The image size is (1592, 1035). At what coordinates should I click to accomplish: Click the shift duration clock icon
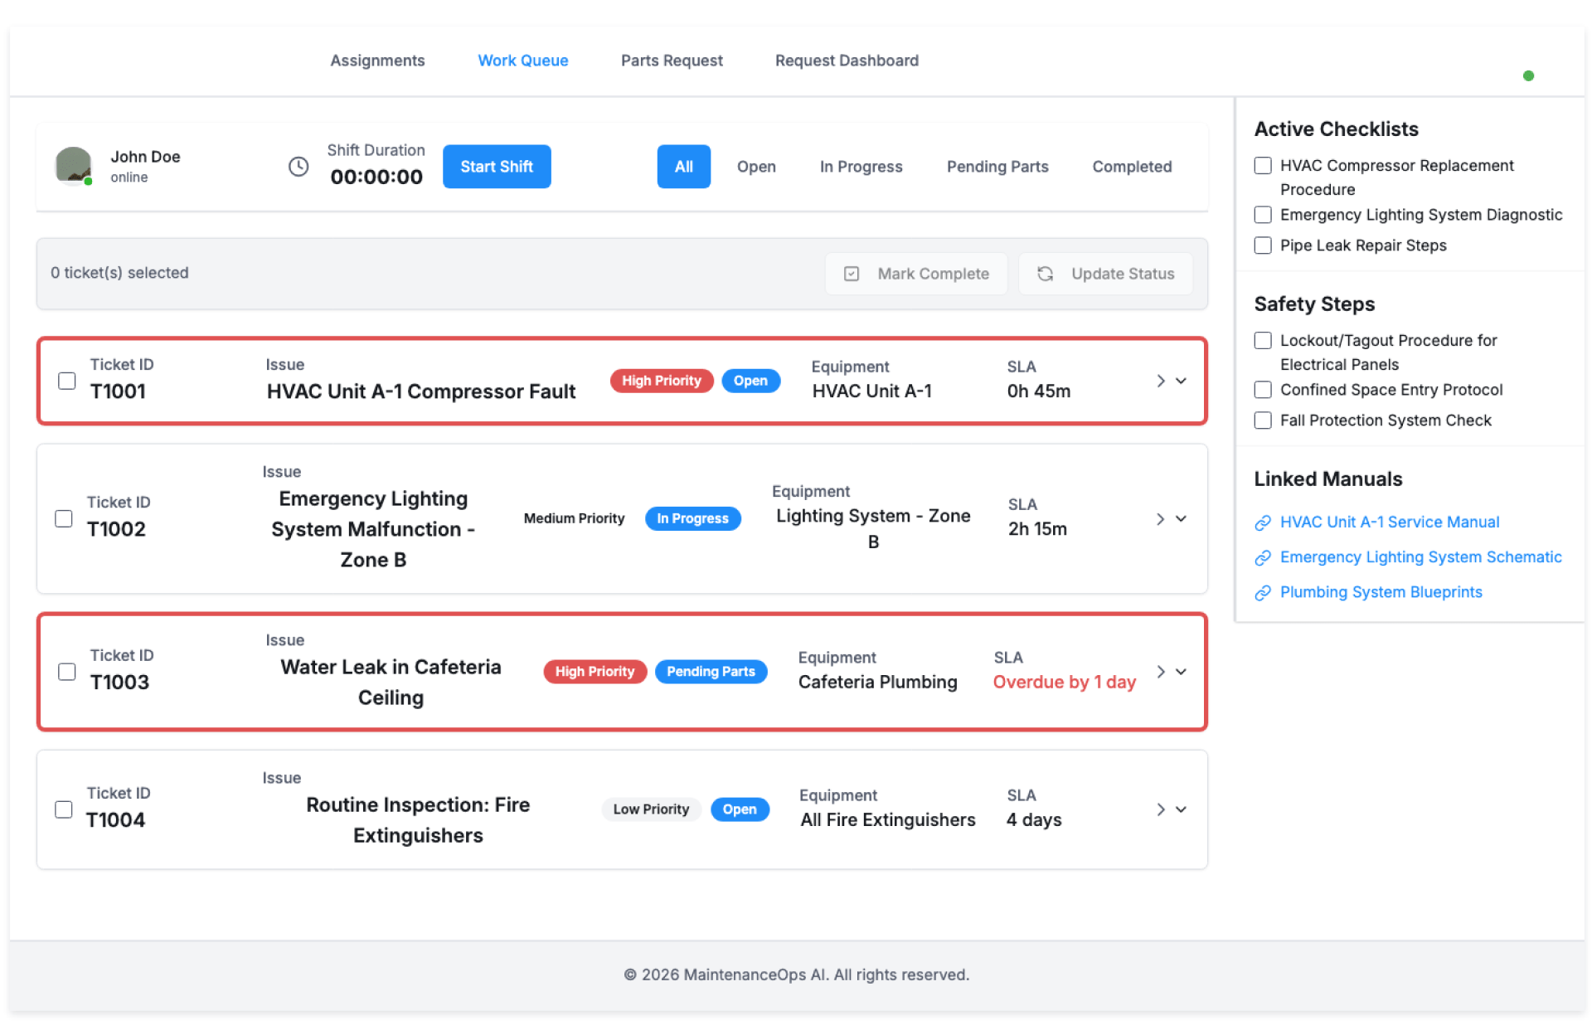298,167
